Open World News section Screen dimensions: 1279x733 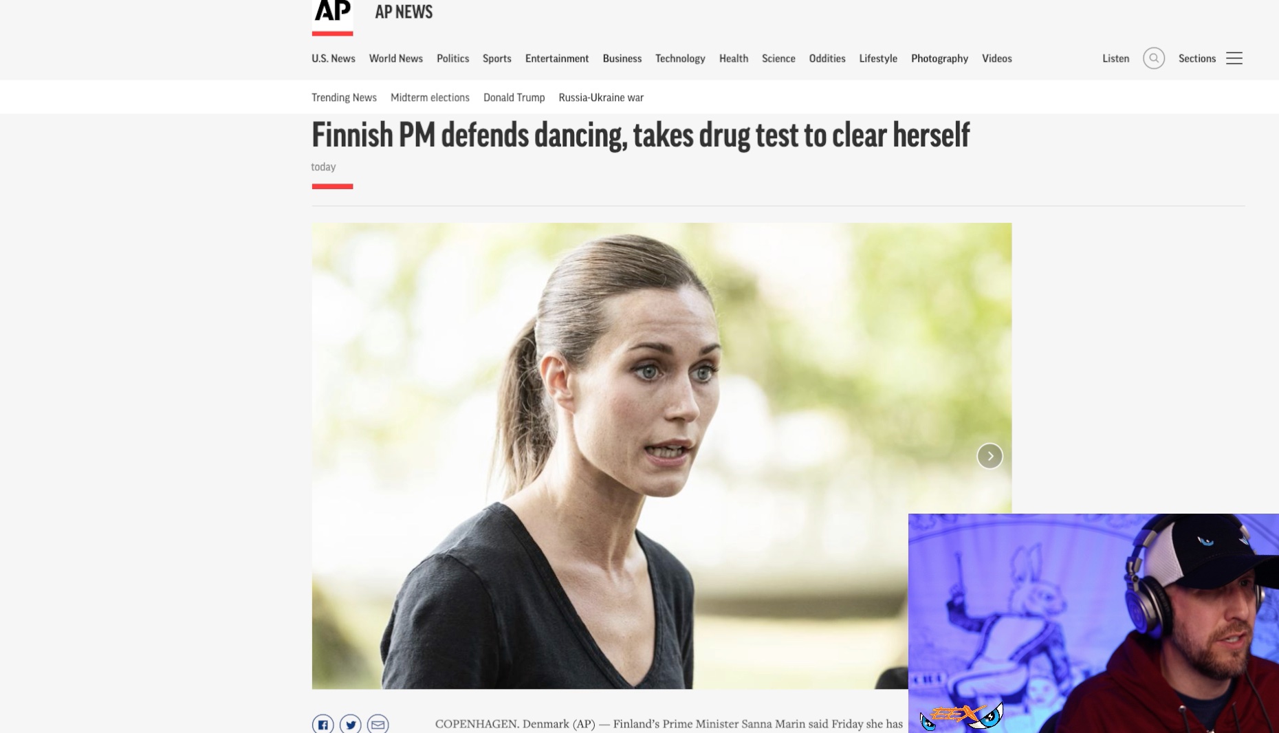(396, 58)
